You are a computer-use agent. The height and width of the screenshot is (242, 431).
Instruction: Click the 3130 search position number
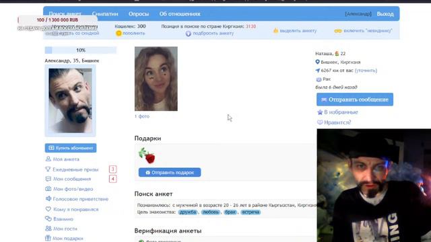click(x=251, y=26)
